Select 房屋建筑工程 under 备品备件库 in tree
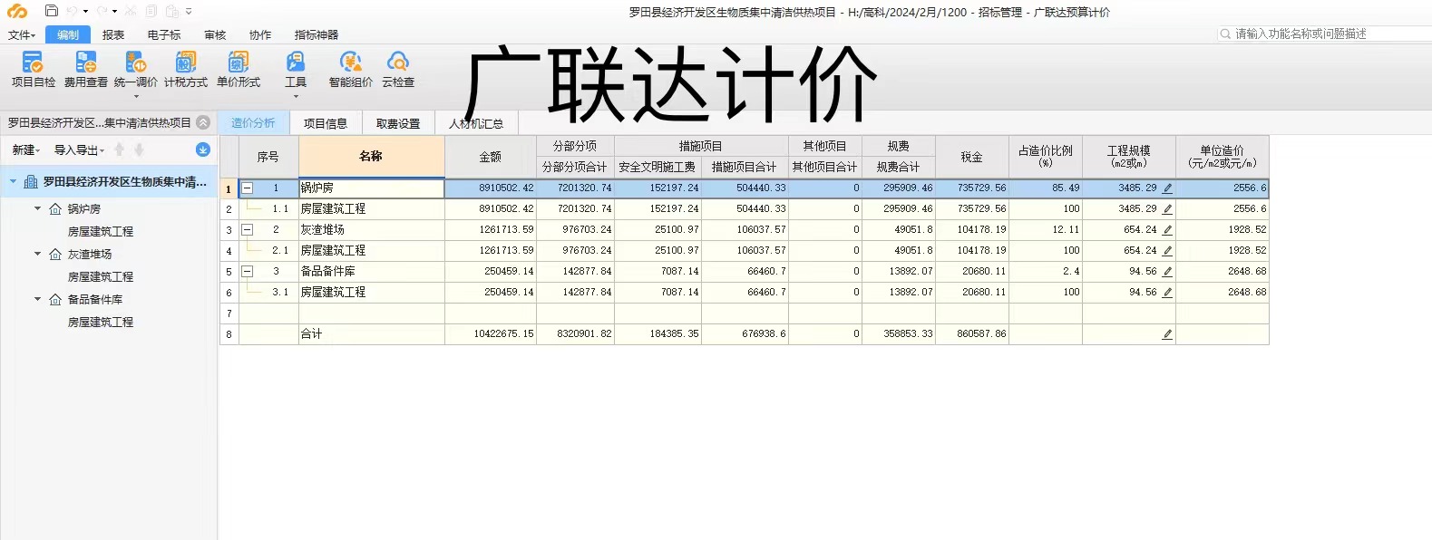Image resolution: width=1432 pixels, height=540 pixels. [x=101, y=322]
